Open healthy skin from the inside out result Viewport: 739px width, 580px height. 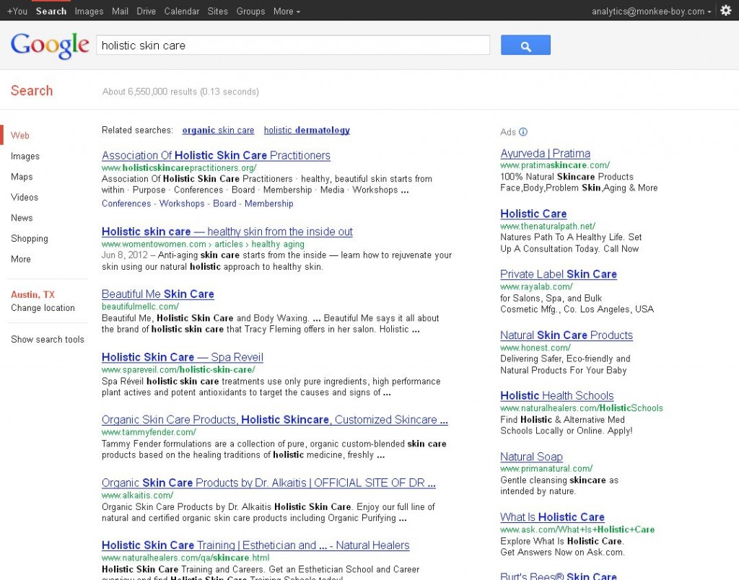click(x=227, y=232)
